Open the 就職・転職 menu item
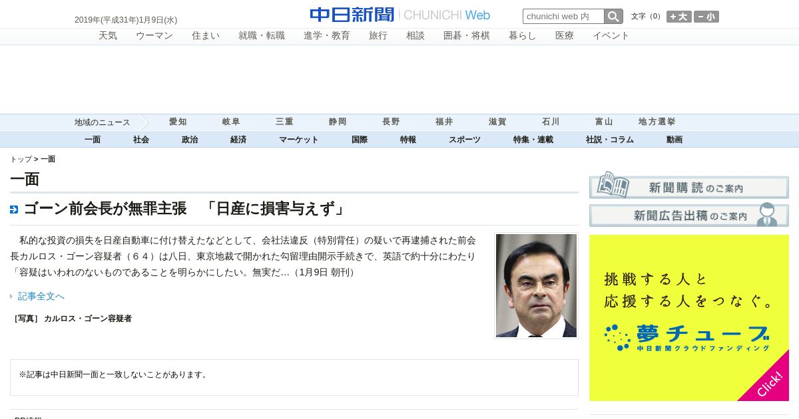This screenshot has width=799, height=419. coord(262,36)
